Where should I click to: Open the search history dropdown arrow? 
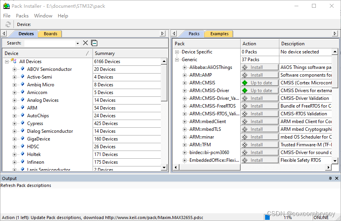point(77,43)
